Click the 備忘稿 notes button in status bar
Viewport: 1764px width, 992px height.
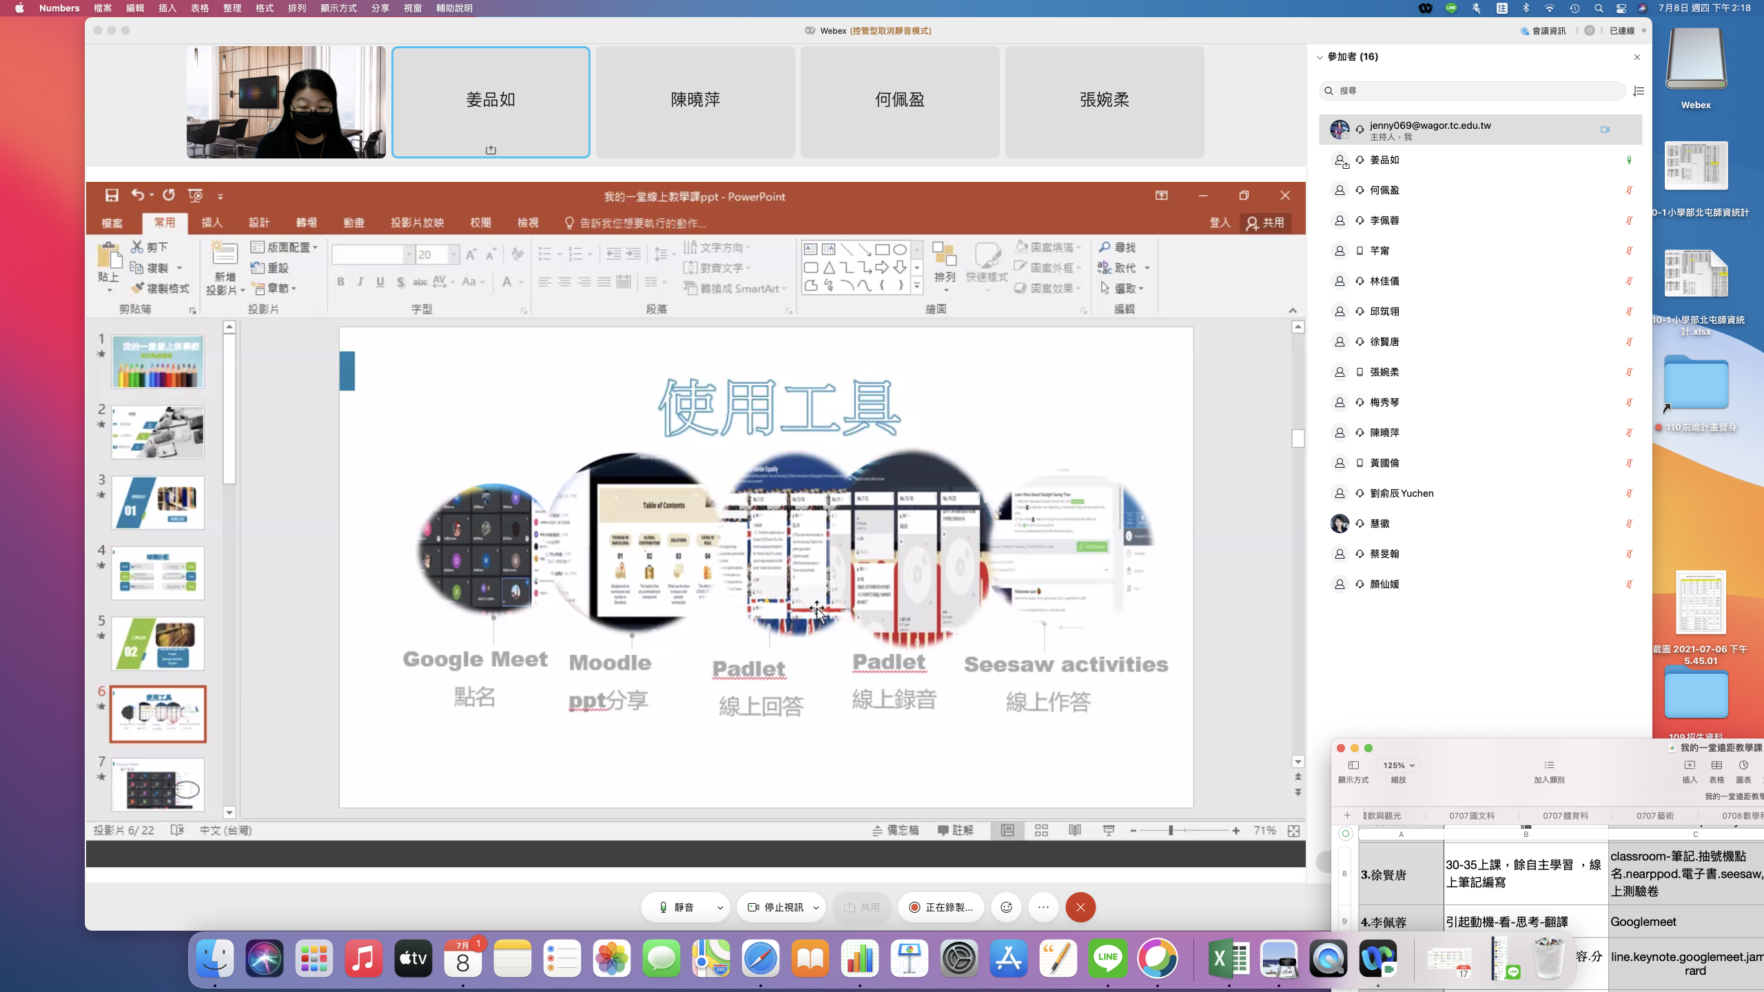(x=896, y=831)
